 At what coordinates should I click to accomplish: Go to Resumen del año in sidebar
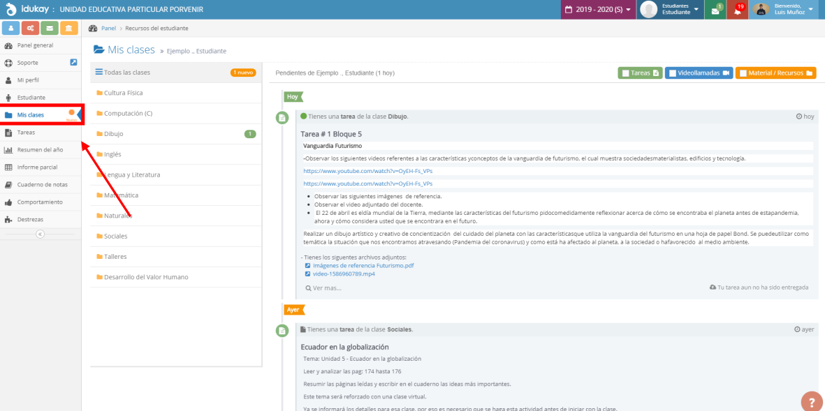point(40,150)
